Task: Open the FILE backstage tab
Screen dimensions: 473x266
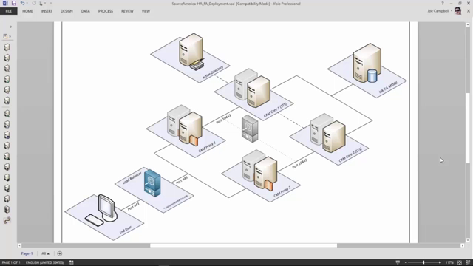Action: (9, 11)
